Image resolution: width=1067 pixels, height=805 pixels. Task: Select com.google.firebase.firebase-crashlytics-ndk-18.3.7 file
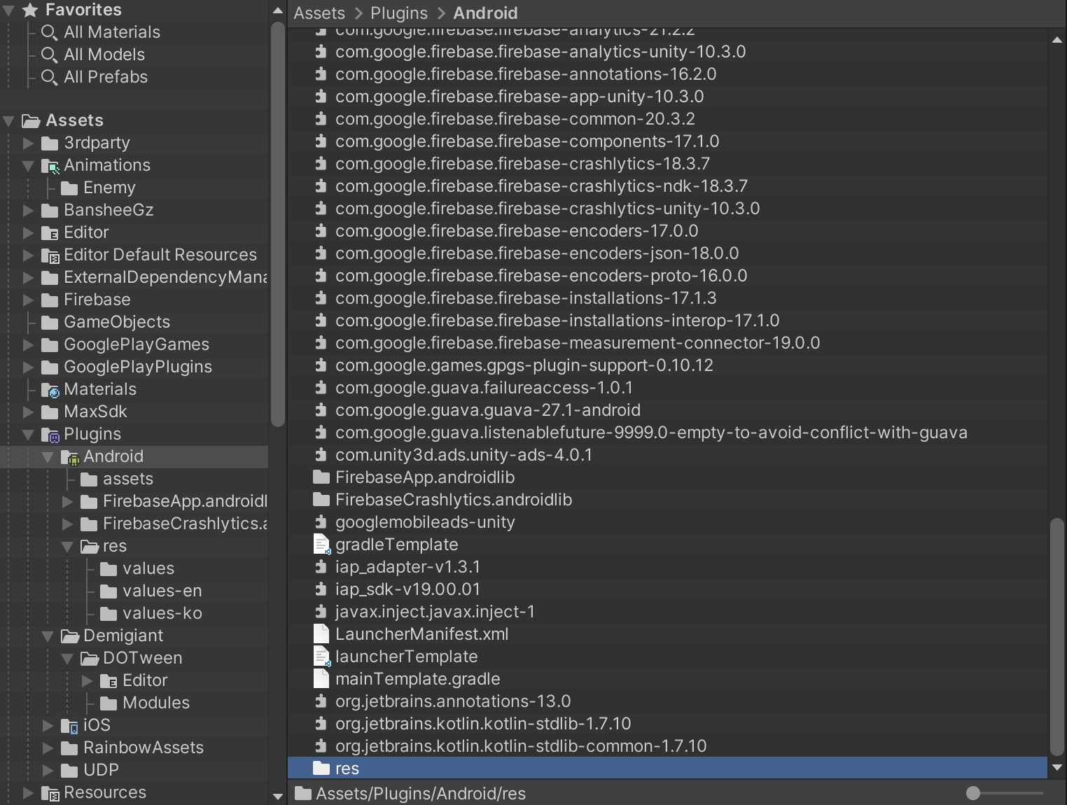tap(541, 186)
